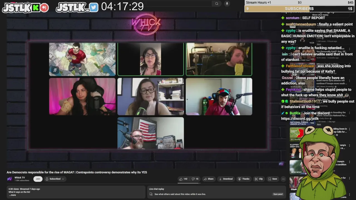Click the '7.58K subscribers' count text
Screen dimensions: 356x200
click(x=22, y=181)
